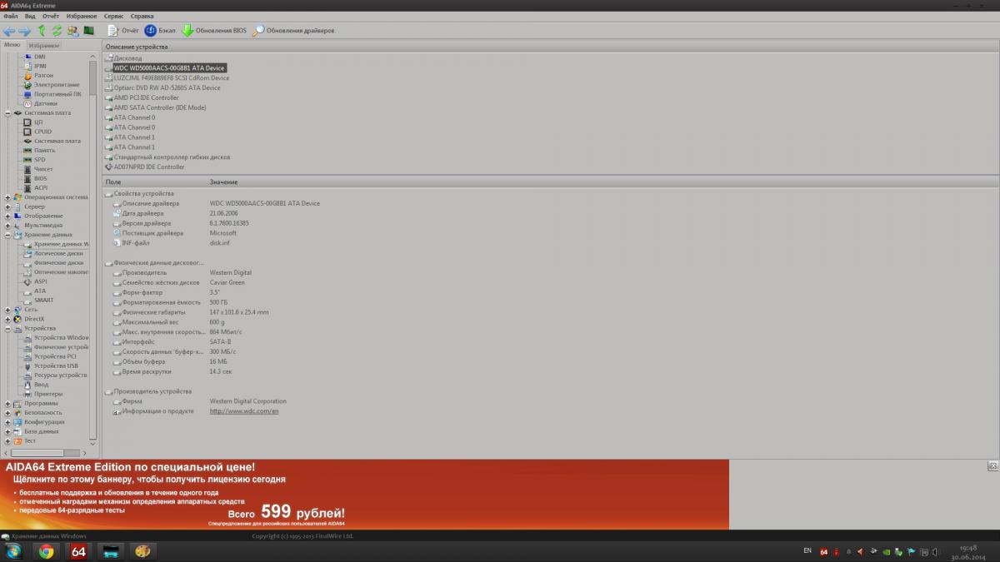The width and height of the screenshot is (1000, 562).
Task: Click the tree panel horizontal scrollbar
Action: pos(43,453)
